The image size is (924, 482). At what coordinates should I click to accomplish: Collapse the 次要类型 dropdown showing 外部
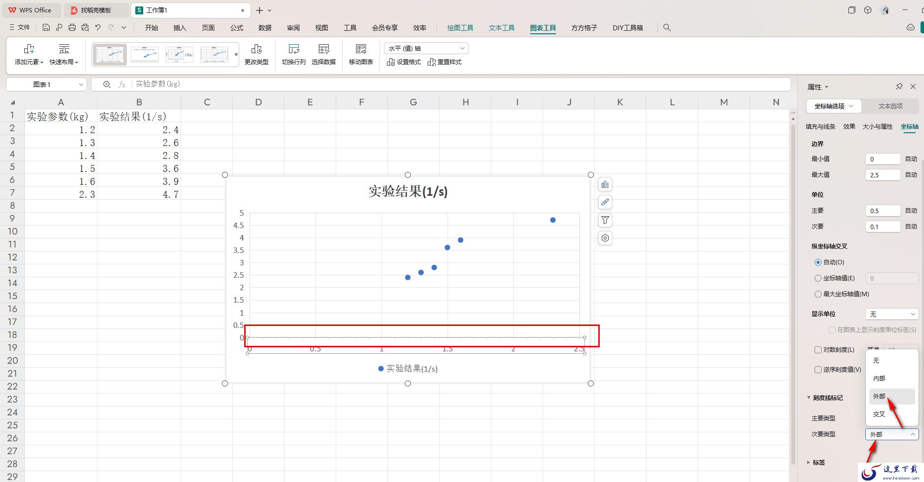point(892,434)
